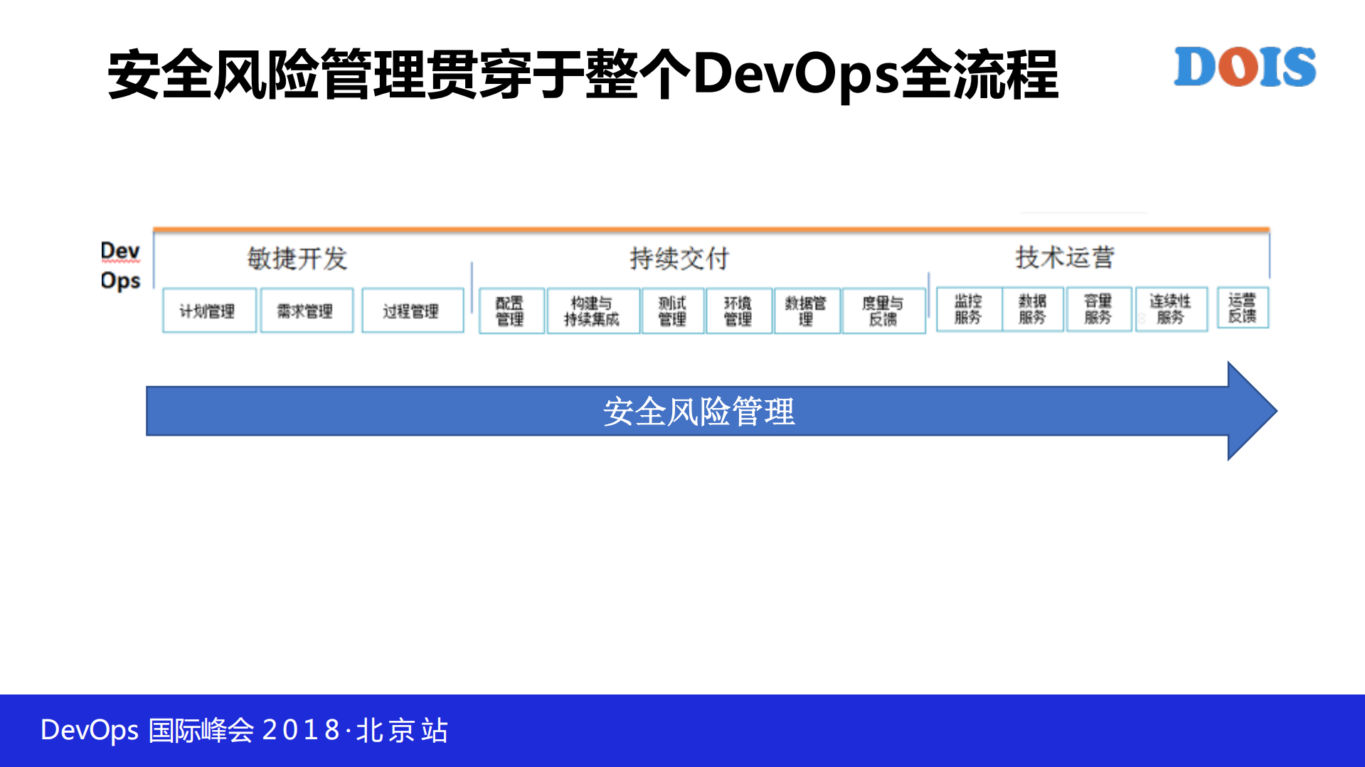Click the 度量与反馈 button
Image resolution: width=1365 pixels, height=767 pixels.
tap(883, 309)
